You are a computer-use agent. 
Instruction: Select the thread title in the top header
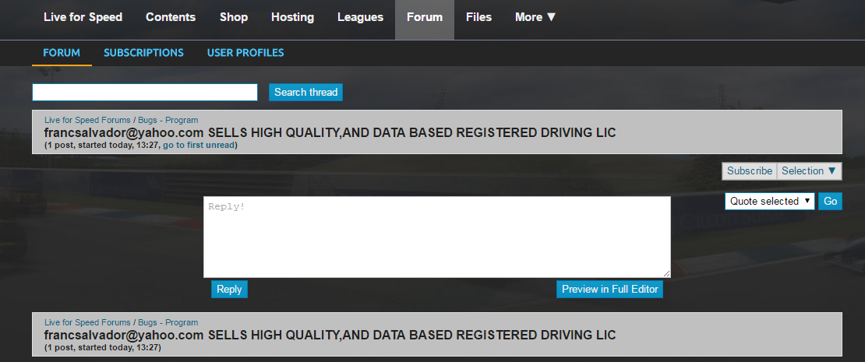point(330,132)
